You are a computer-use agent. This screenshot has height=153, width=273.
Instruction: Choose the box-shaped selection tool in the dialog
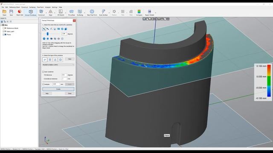click(66, 29)
